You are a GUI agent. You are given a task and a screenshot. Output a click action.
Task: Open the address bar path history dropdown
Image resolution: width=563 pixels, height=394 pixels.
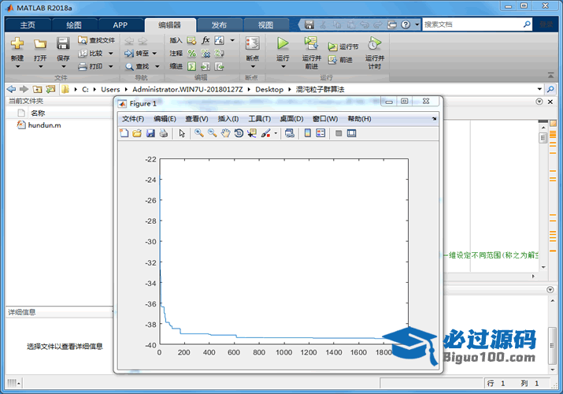pyautogui.click(x=539, y=89)
